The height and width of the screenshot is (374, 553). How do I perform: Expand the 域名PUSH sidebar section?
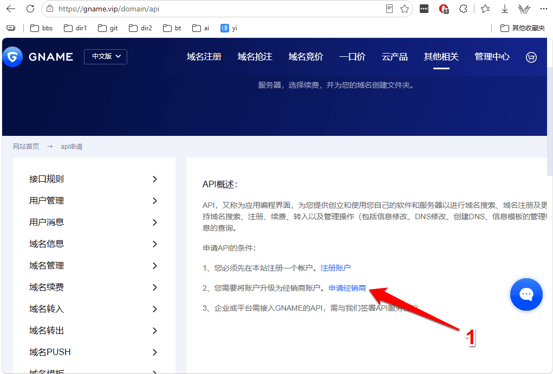[x=94, y=352]
